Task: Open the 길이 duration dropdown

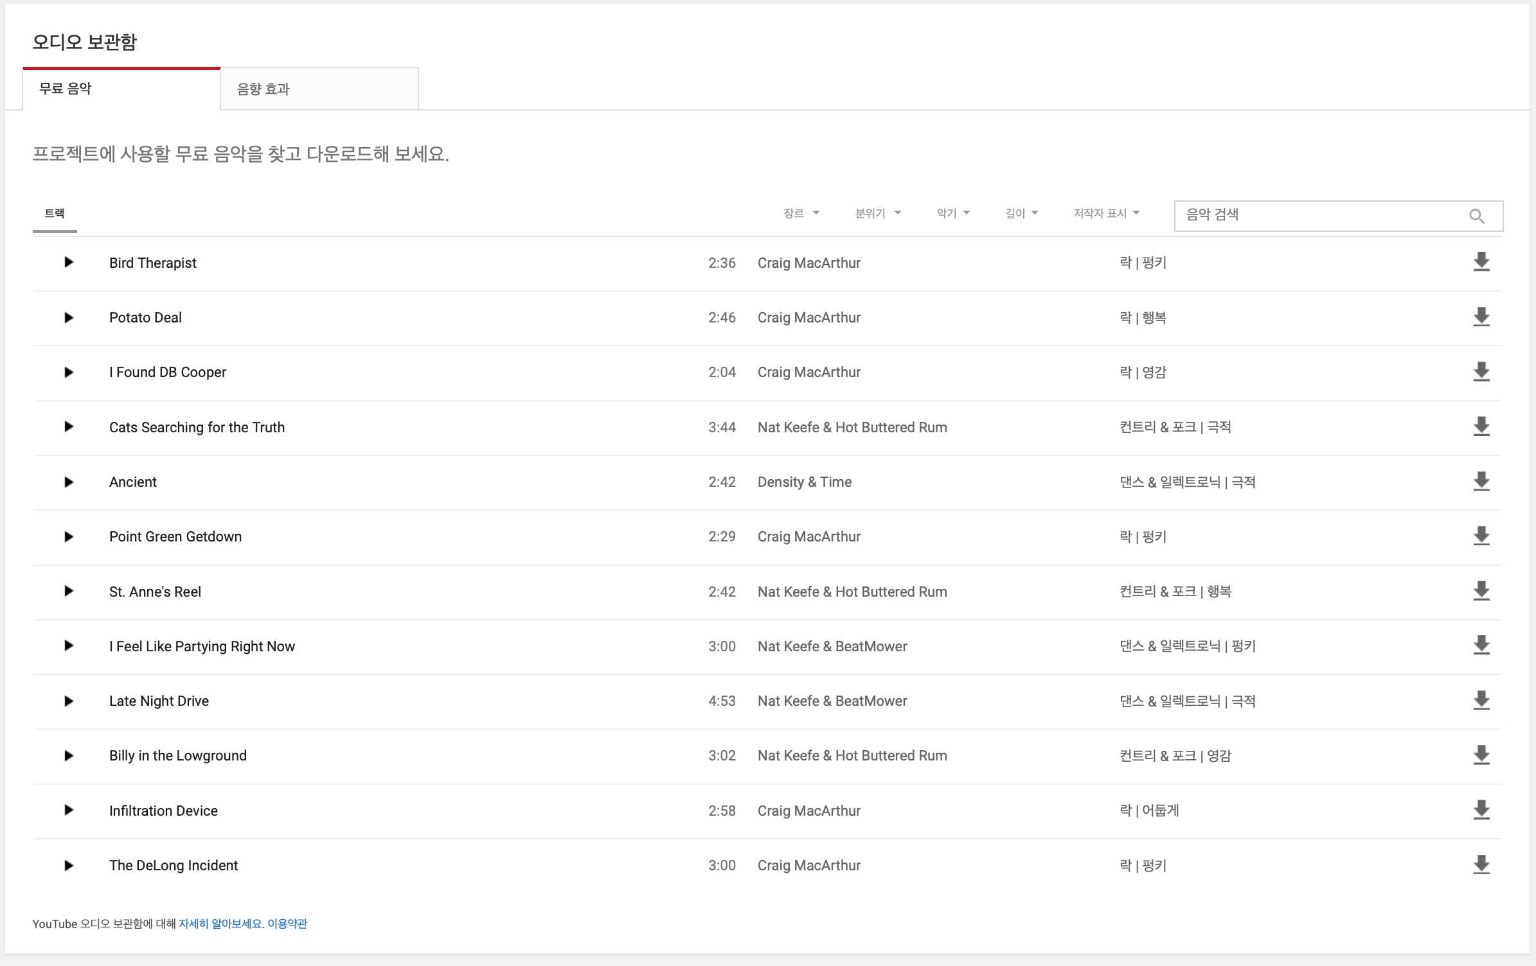Action: pos(1021,213)
